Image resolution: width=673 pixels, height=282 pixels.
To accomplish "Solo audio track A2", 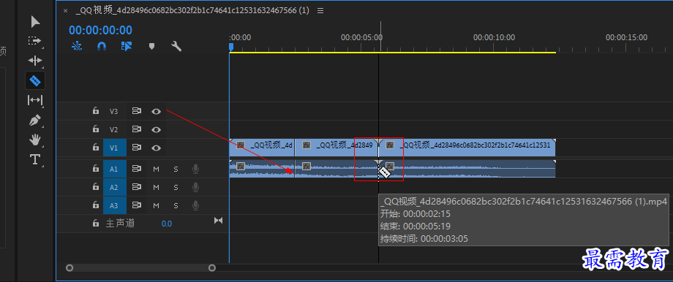I will tap(176, 187).
